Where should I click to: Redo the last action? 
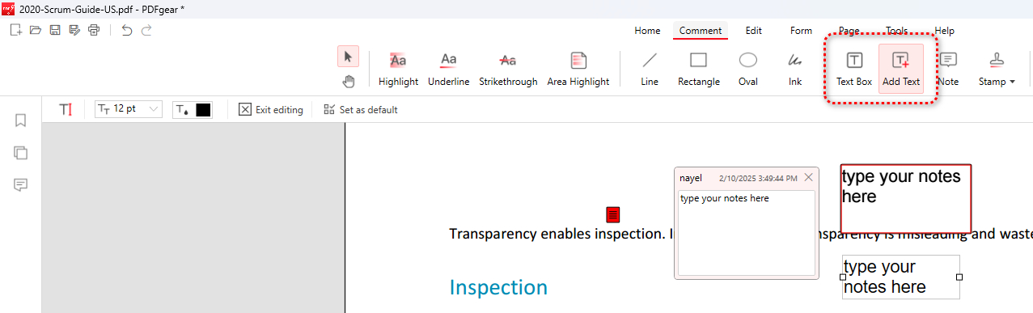coord(146,30)
